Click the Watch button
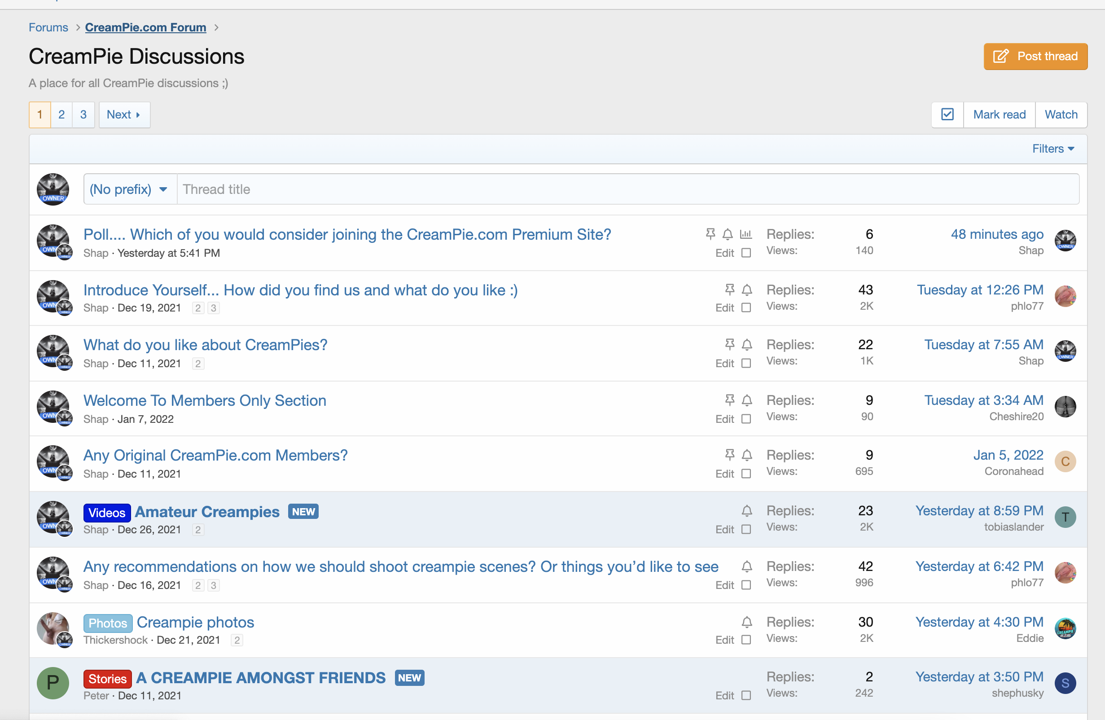Image resolution: width=1105 pixels, height=720 pixels. [x=1061, y=114]
